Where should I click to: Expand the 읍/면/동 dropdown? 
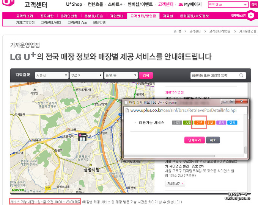click(x=121, y=75)
